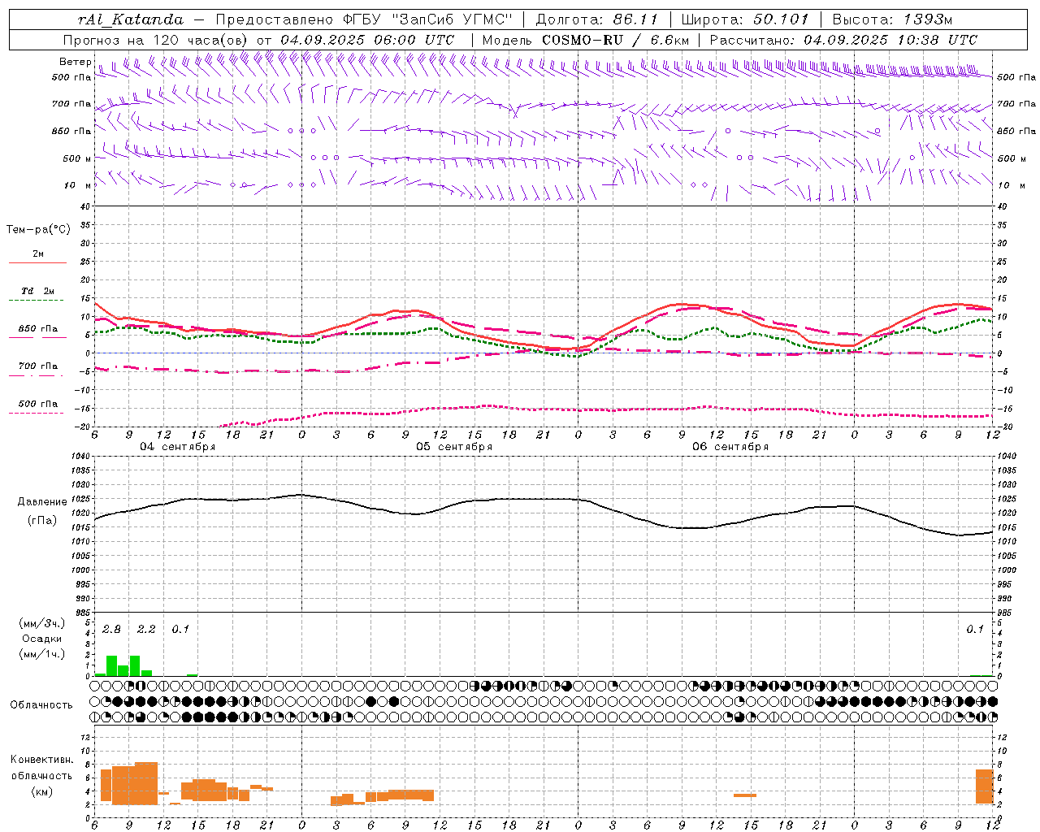Select the 'Долгота: 86.11' header value
The width and height of the screenshot is (1040, 832).
(x=597, y=19)
